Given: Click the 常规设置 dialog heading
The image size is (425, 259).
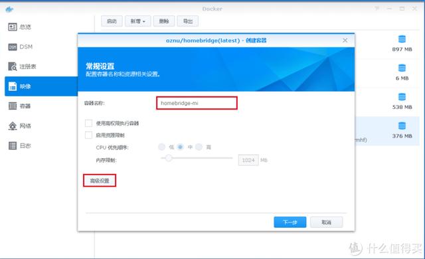Looking at the screenshot, I should pyautogui.click(x=100, y=66).
